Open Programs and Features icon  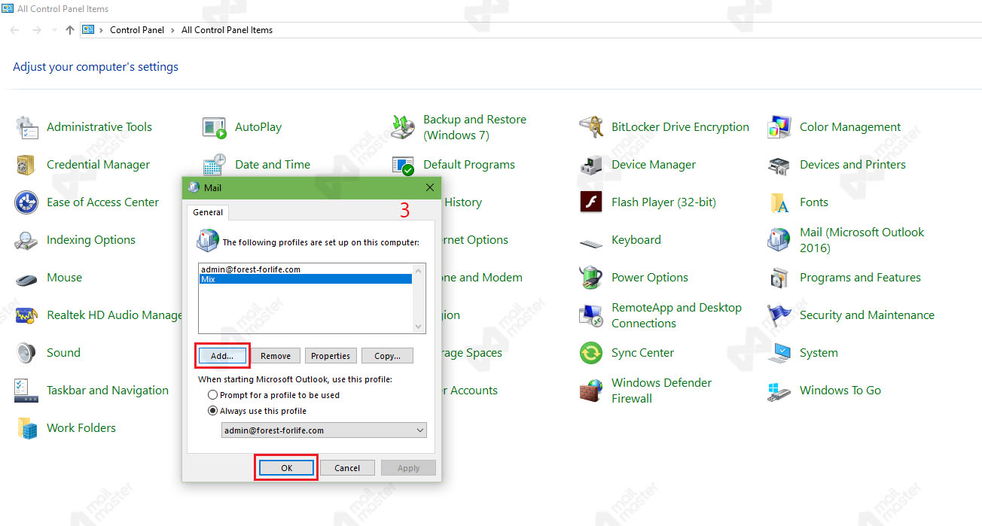click(779, 278)
